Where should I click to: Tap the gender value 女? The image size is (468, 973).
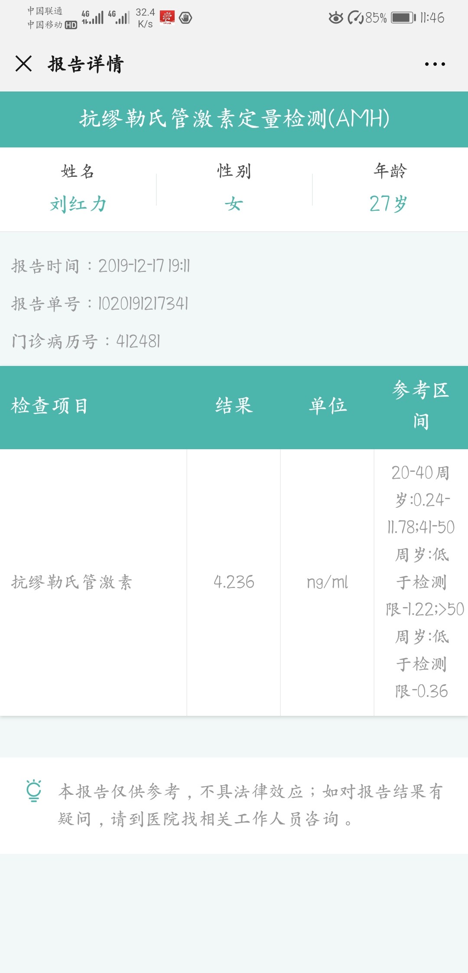coord(234,204)
